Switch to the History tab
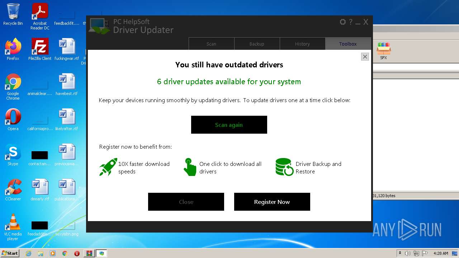This screenshot has height=258, width=459. pyautogui.click(x=302, y=44)
